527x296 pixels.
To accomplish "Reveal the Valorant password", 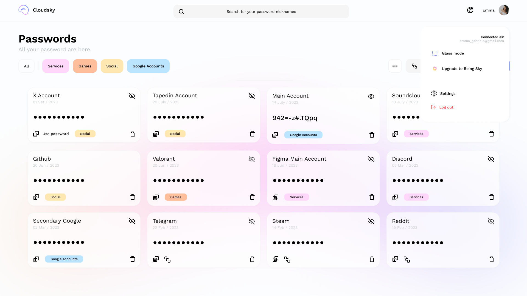I will tap(252, 159).
